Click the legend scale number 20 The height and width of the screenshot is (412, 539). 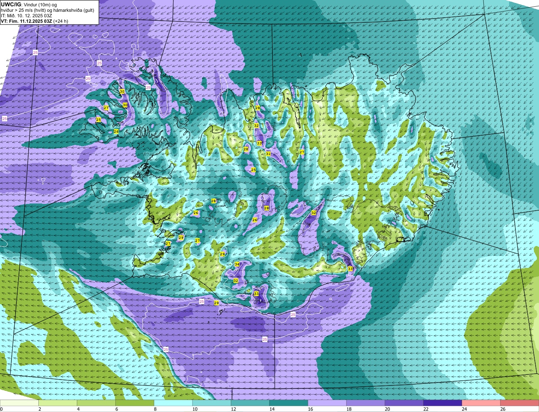pyautogui.click(x=387, y=409)
